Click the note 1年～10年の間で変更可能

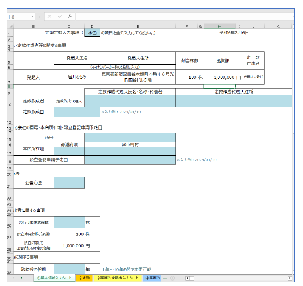pos(127,270)
